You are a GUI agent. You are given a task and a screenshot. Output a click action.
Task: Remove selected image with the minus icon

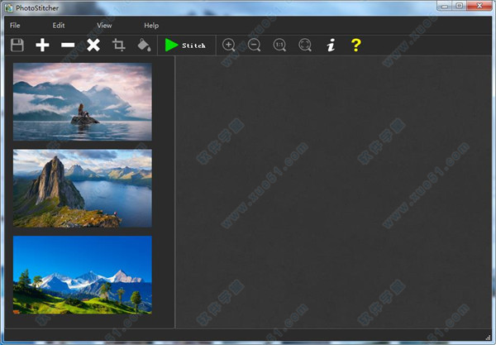click(x=68, y=46)
